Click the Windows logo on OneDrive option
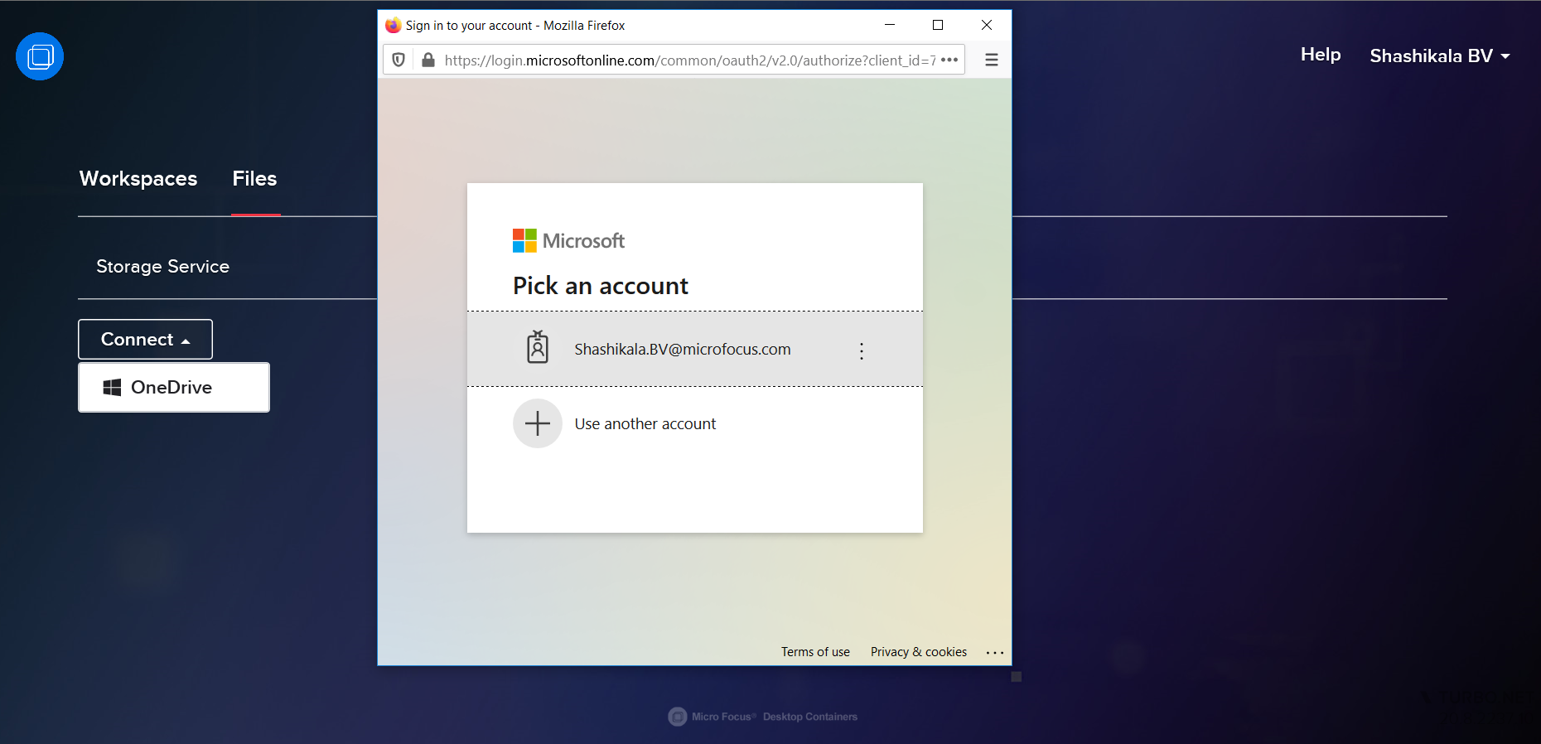Viewport: 1541px width, 744px height. [112, 387]
